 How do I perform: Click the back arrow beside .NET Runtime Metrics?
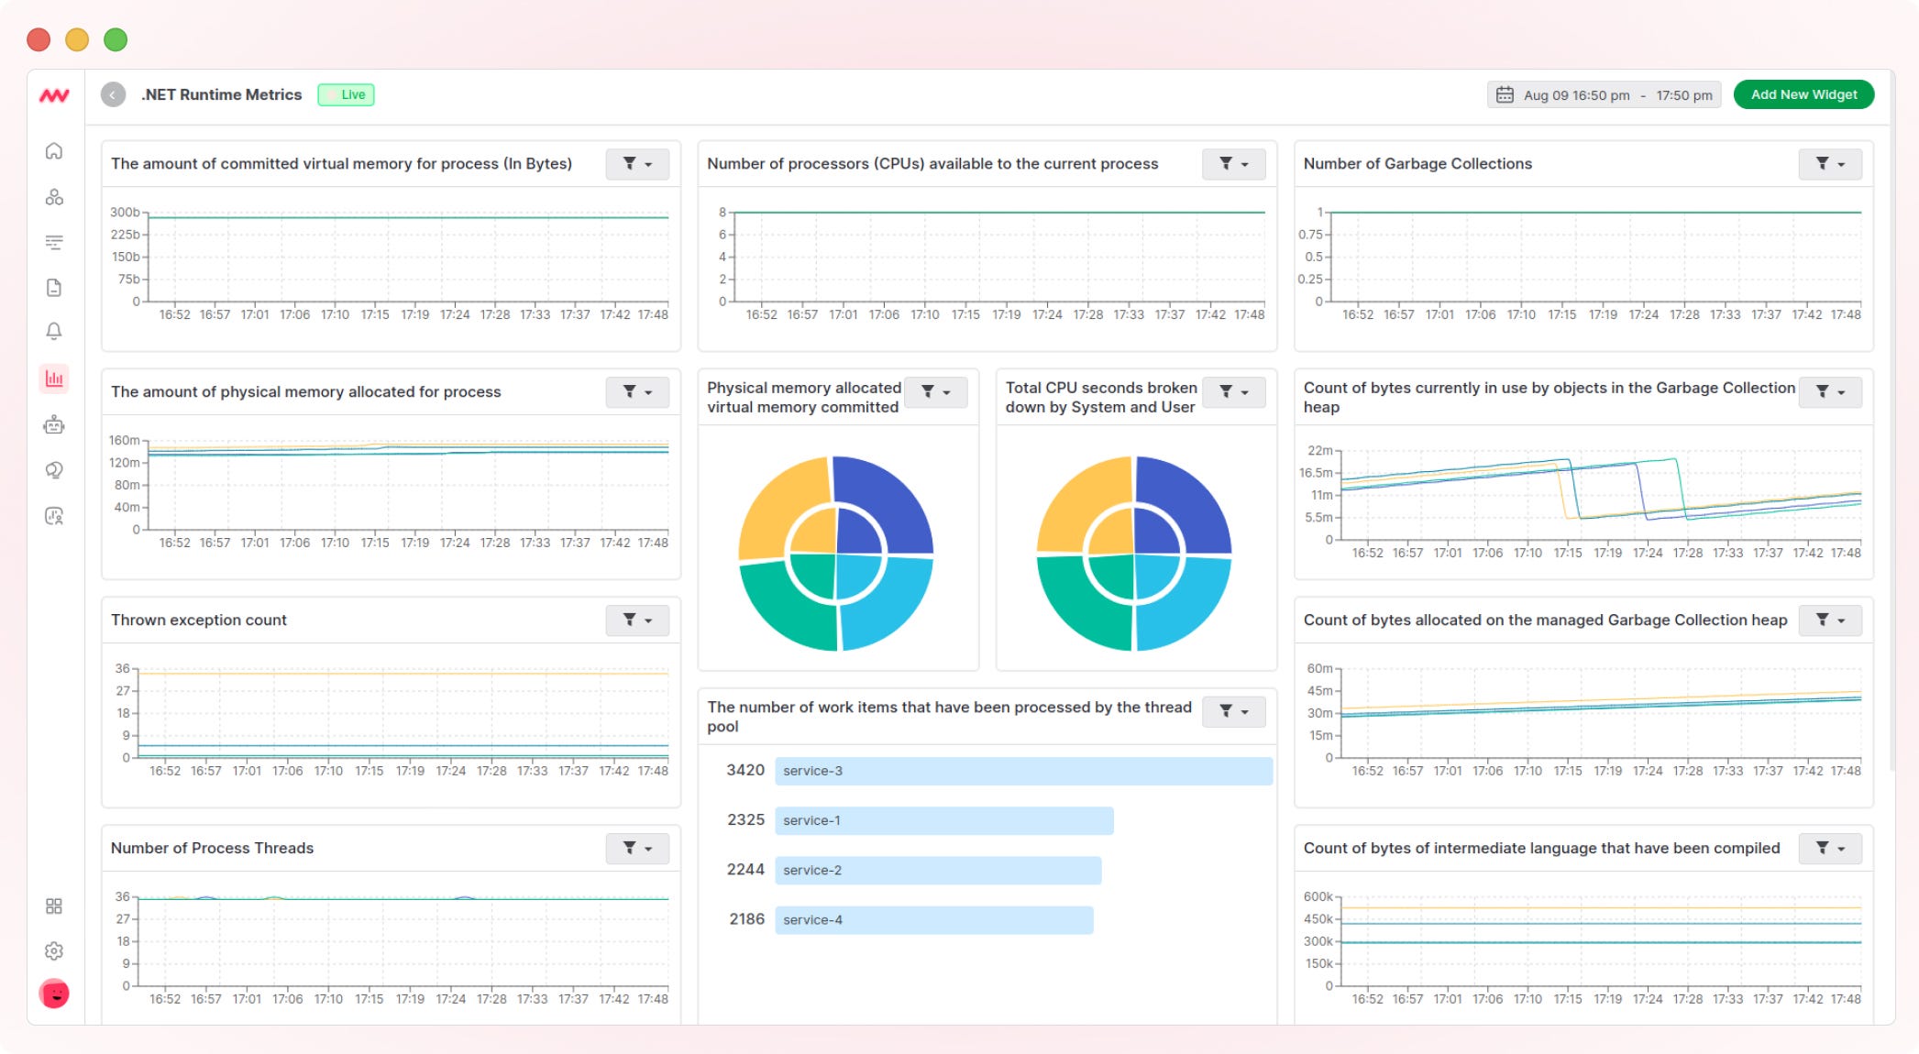click(113, 94)
